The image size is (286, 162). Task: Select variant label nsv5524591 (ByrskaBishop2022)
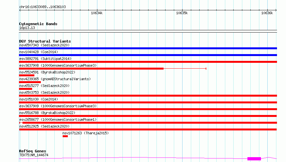point(47,72)
